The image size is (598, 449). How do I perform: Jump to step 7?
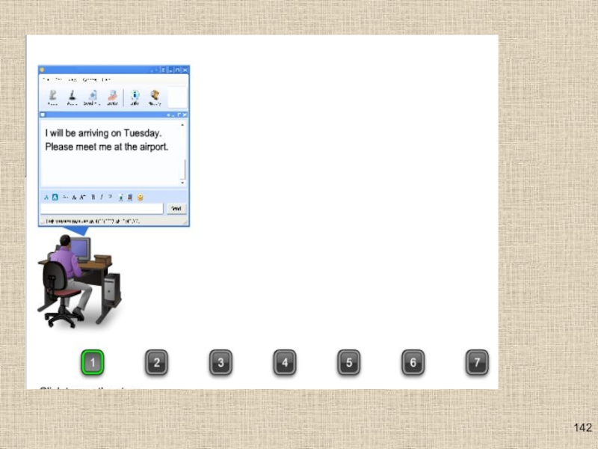coord(477,362)
